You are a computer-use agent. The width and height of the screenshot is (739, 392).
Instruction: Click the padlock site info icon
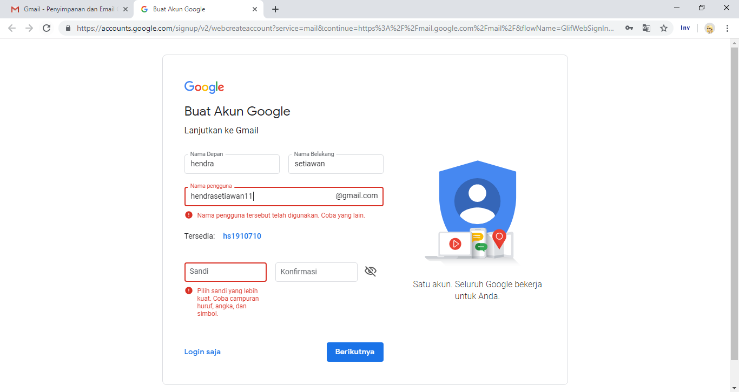click(x=68, y=28)
